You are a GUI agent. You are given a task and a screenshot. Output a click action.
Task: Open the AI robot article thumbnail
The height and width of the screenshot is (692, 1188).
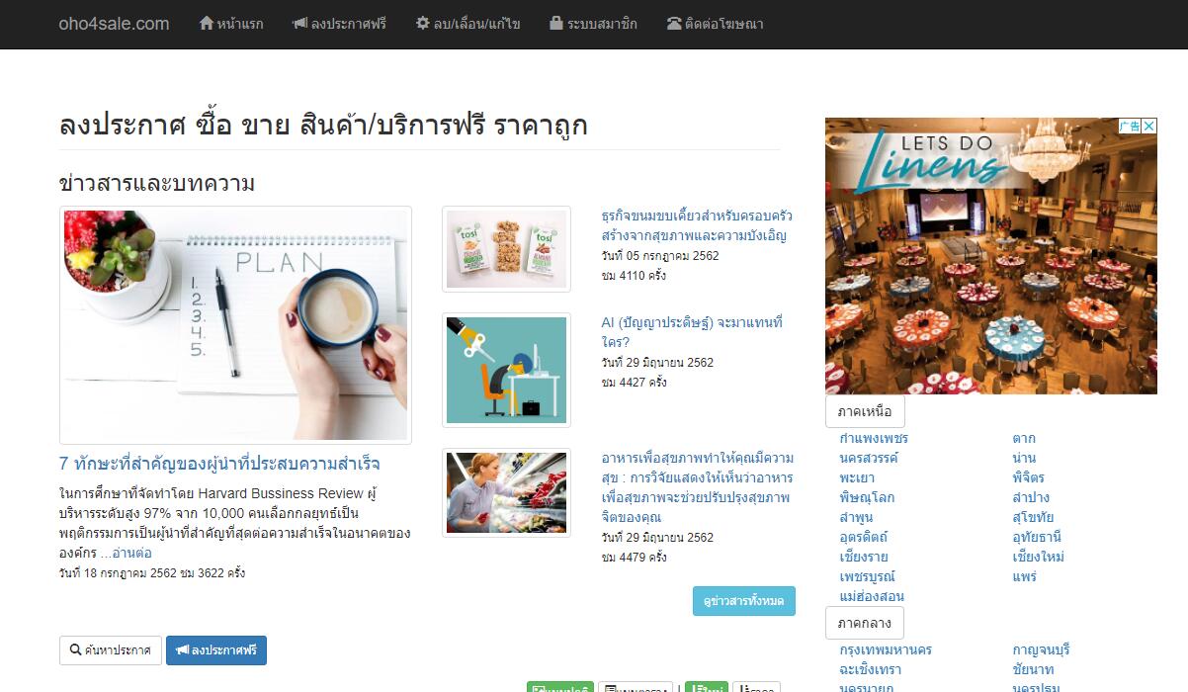506,371
